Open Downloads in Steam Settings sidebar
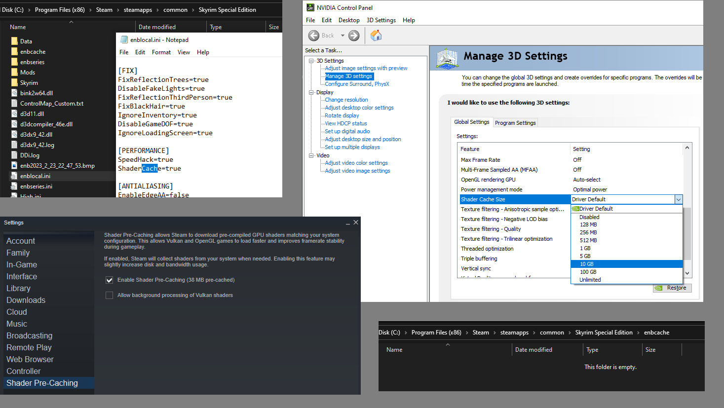 (26, 300)
